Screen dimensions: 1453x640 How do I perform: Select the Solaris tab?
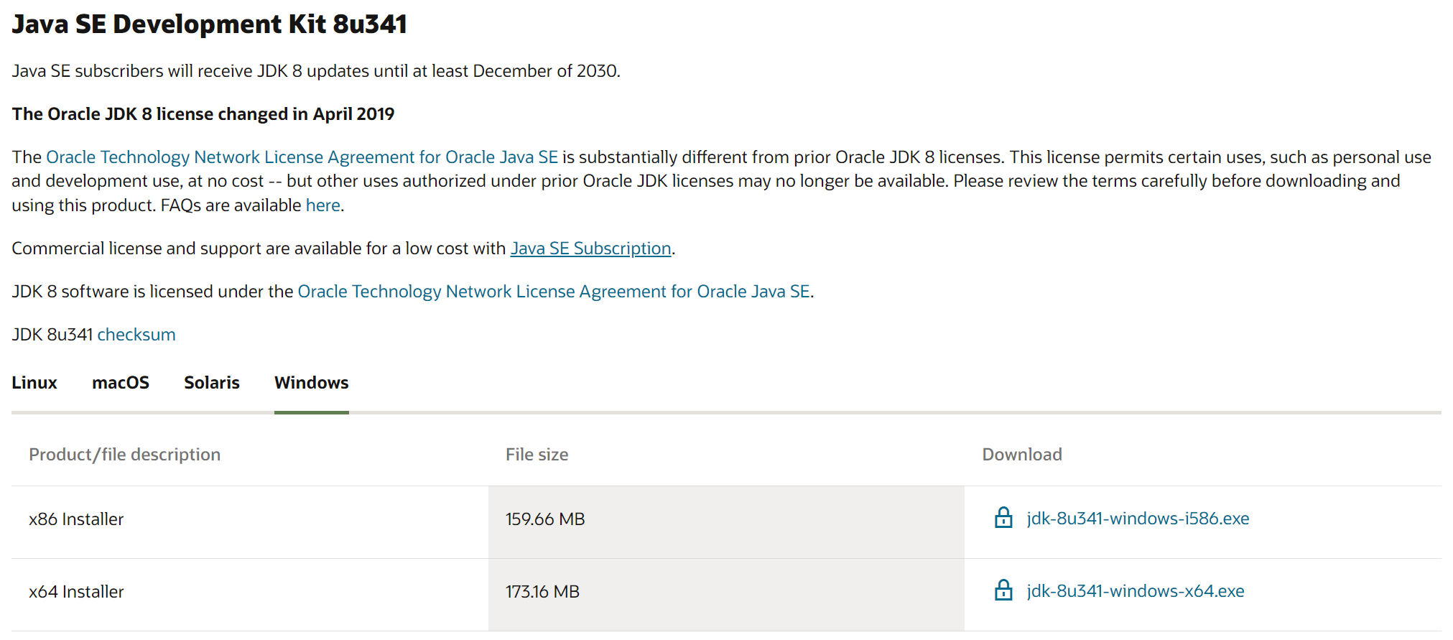(x=212, y=383)
